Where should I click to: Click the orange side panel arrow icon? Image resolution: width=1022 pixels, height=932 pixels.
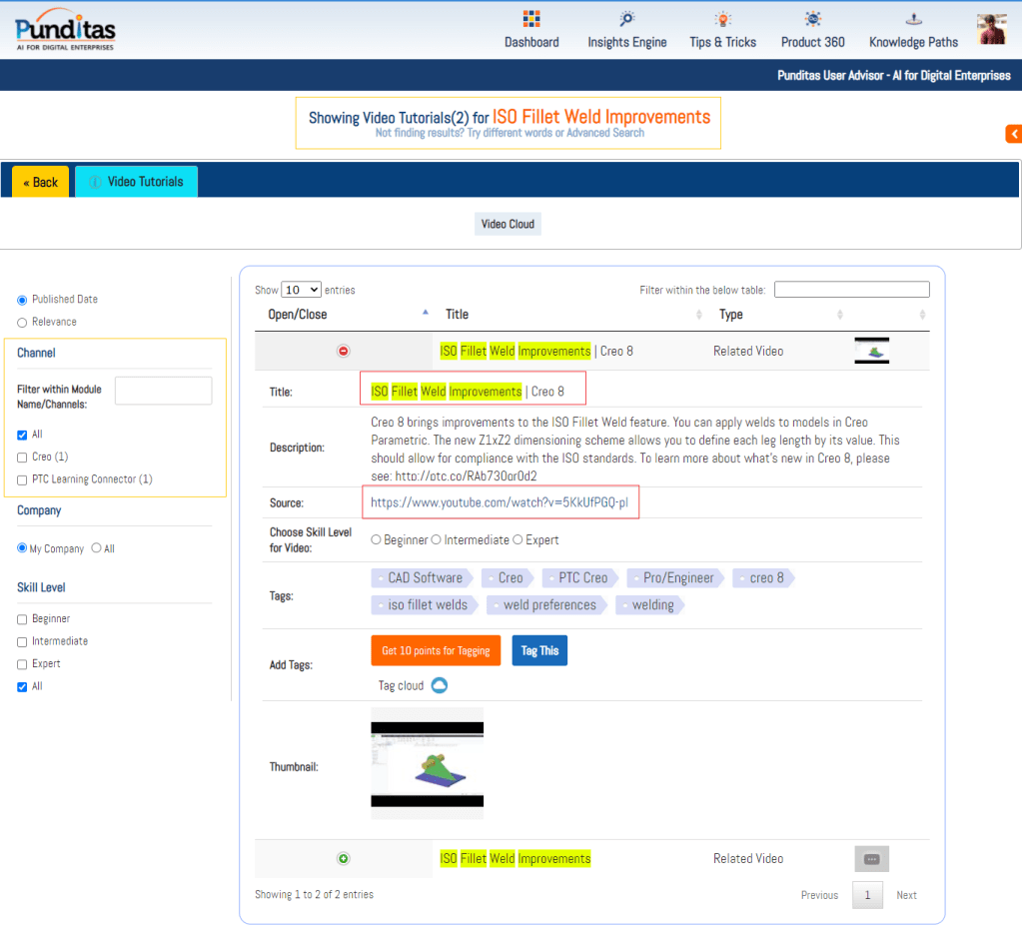[x=1013, y=134]
